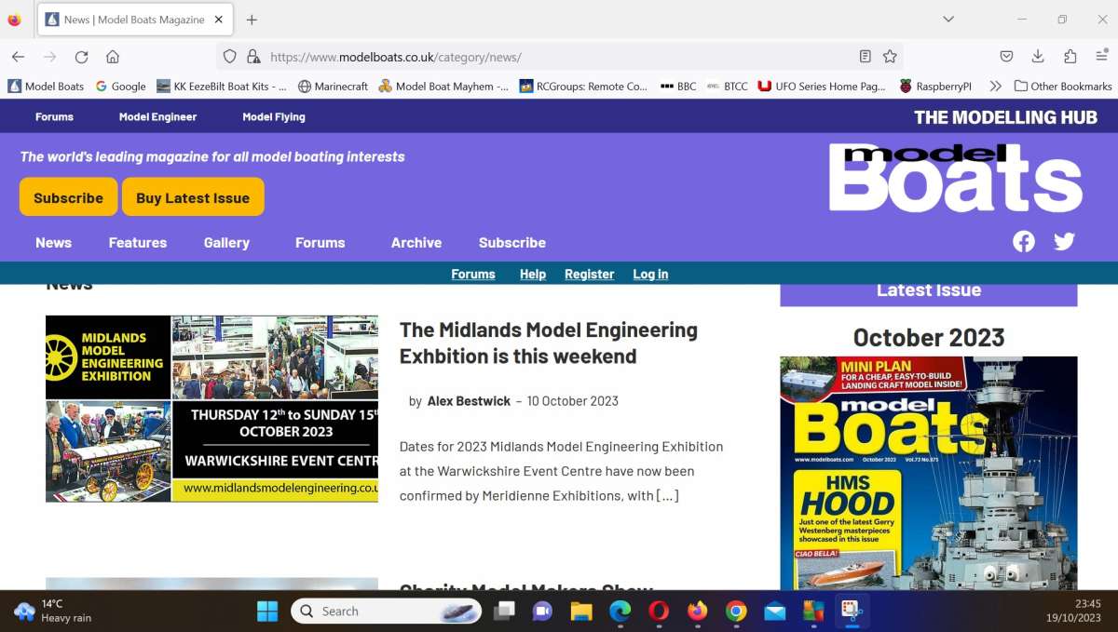Close the News Model Boats Magazine tab
The image size is (1118, 632).
pos(219,20)
